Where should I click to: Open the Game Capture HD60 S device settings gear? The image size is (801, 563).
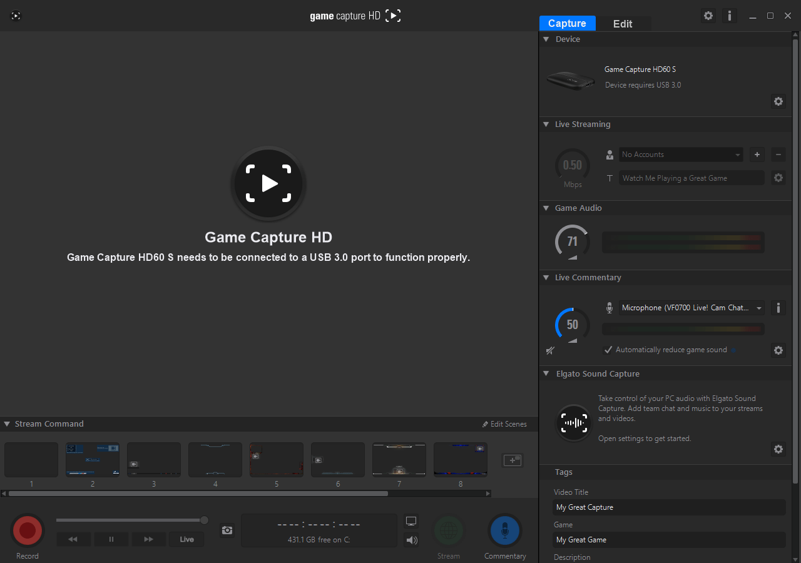click(778, 101)
